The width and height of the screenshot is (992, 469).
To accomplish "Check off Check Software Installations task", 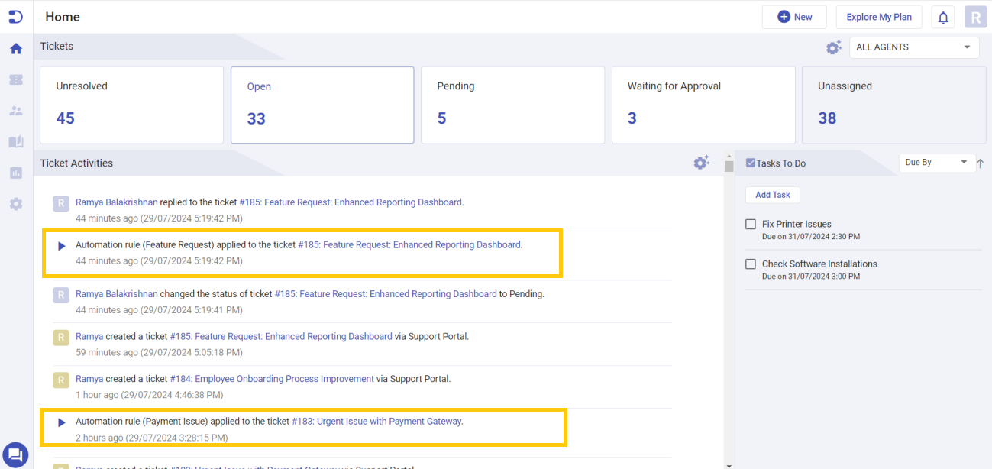I will [x=750, y=264].
